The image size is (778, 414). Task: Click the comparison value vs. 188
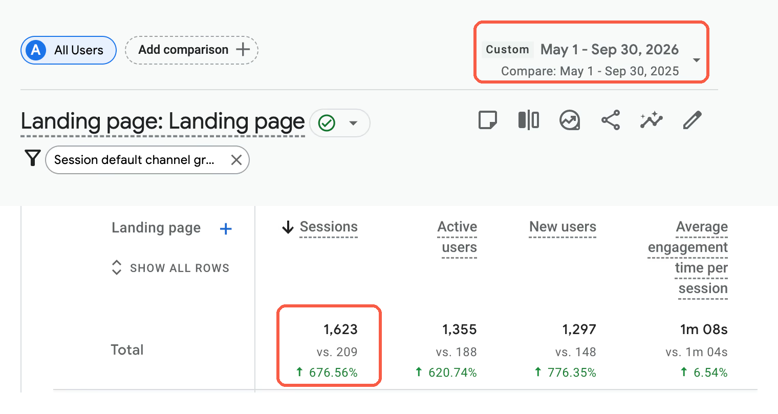pos(457,352)
